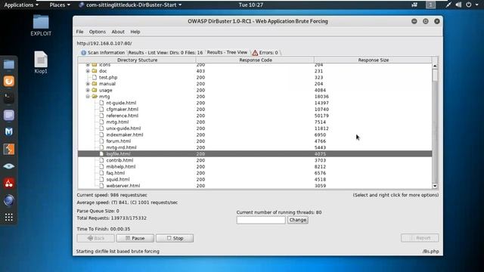The image size is (484, 272).
Task: Open the Applications menu dropdown
Action: [21, 5]
